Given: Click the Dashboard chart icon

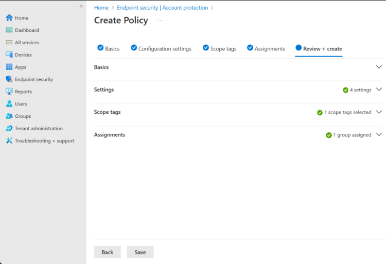Looking at the screenshot, I should pos(9,30).
